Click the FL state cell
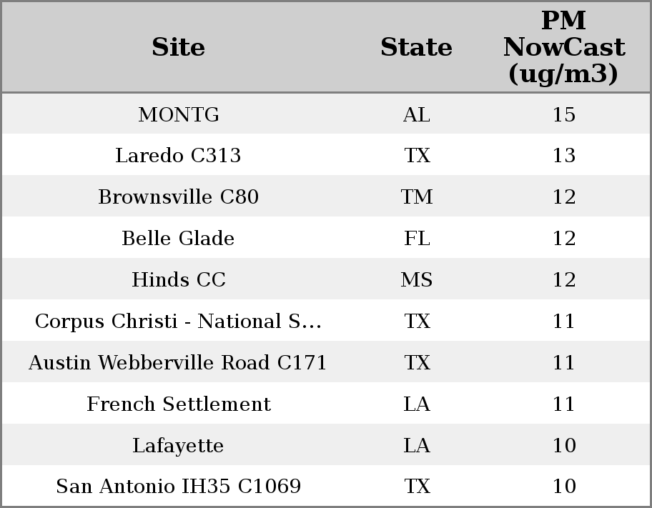Image resolution: width=652 pixels, height=508 pixels. (416, 239)
